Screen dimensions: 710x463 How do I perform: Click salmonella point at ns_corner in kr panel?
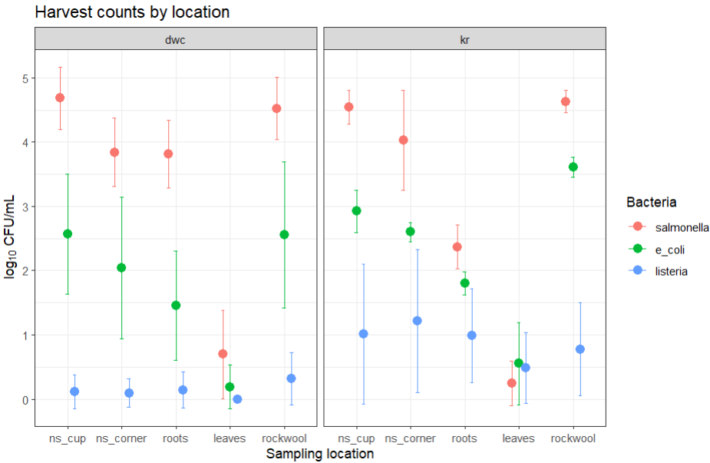click(403, 140)
